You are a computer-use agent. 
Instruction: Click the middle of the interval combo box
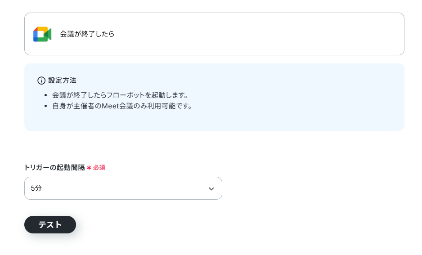[x=123, y=188]
